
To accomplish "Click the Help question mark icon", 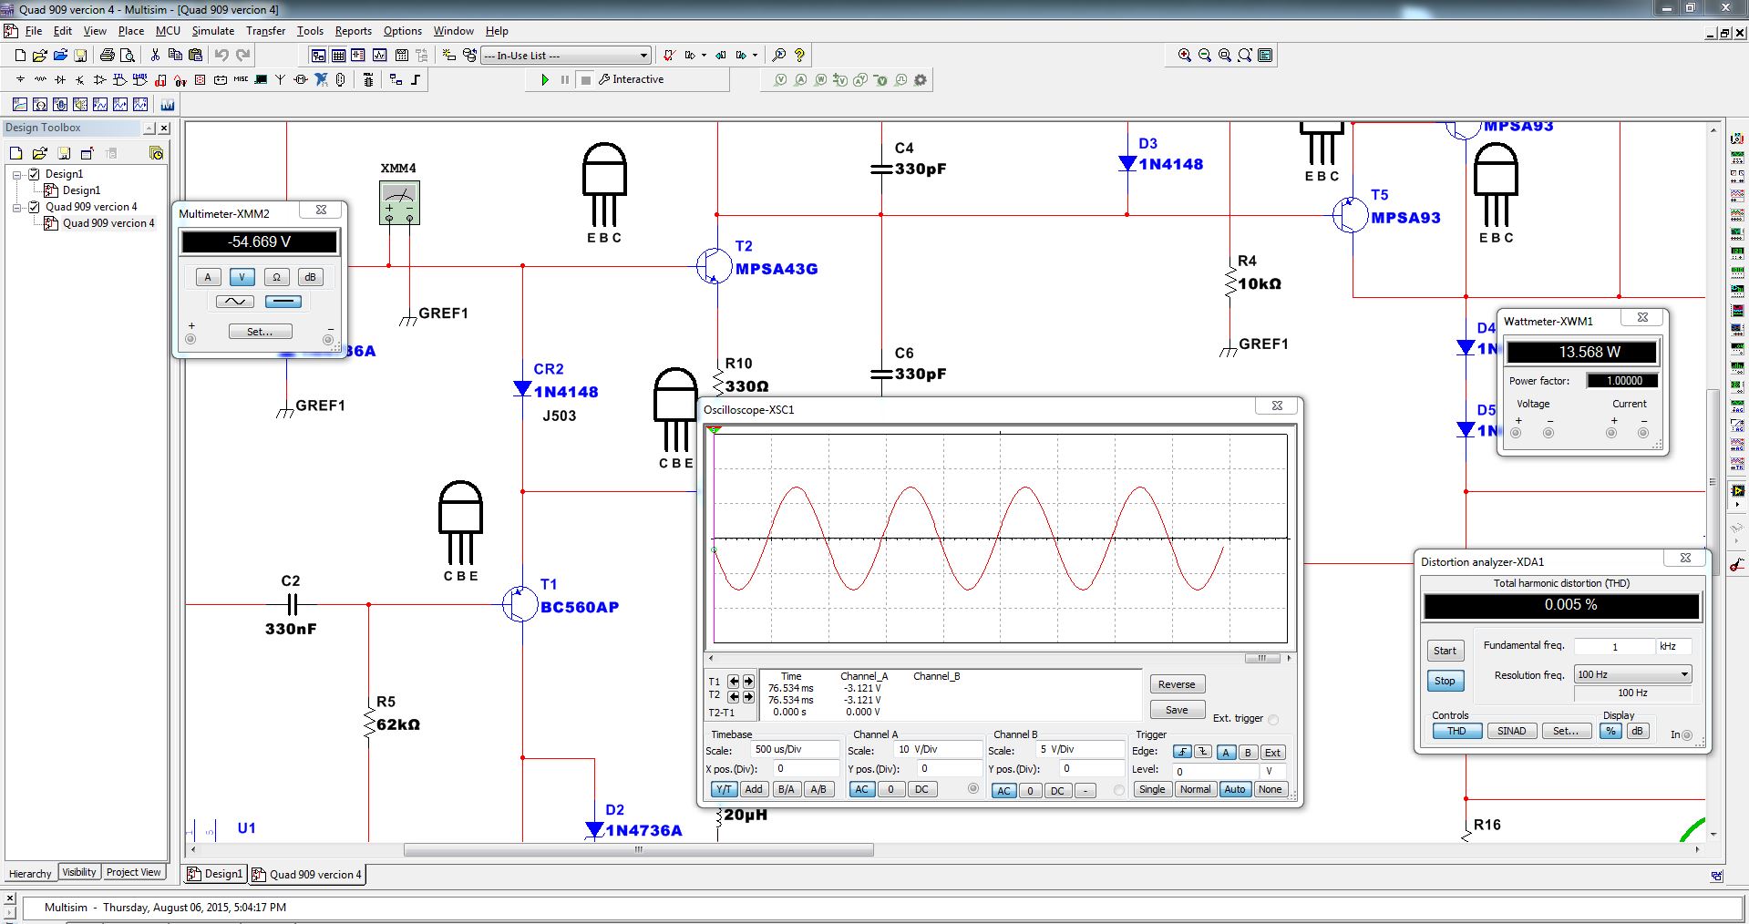I will pyautogui.click(x=799, y=56).
